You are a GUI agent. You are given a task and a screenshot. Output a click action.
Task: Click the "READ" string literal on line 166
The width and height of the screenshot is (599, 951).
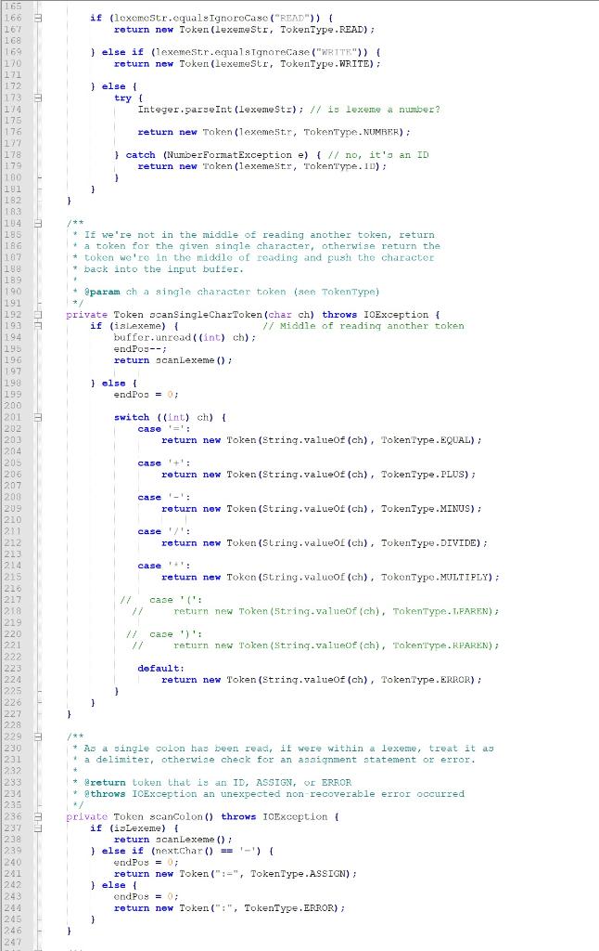point(294,19)
